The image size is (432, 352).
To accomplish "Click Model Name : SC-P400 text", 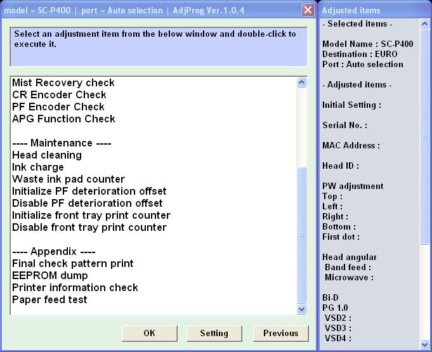I will point(368,44).
